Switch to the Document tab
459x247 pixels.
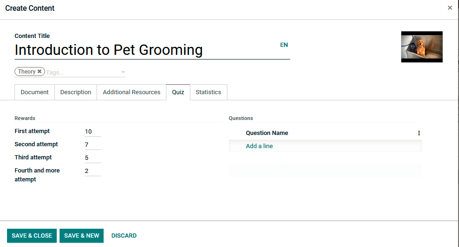coord(35,92)
